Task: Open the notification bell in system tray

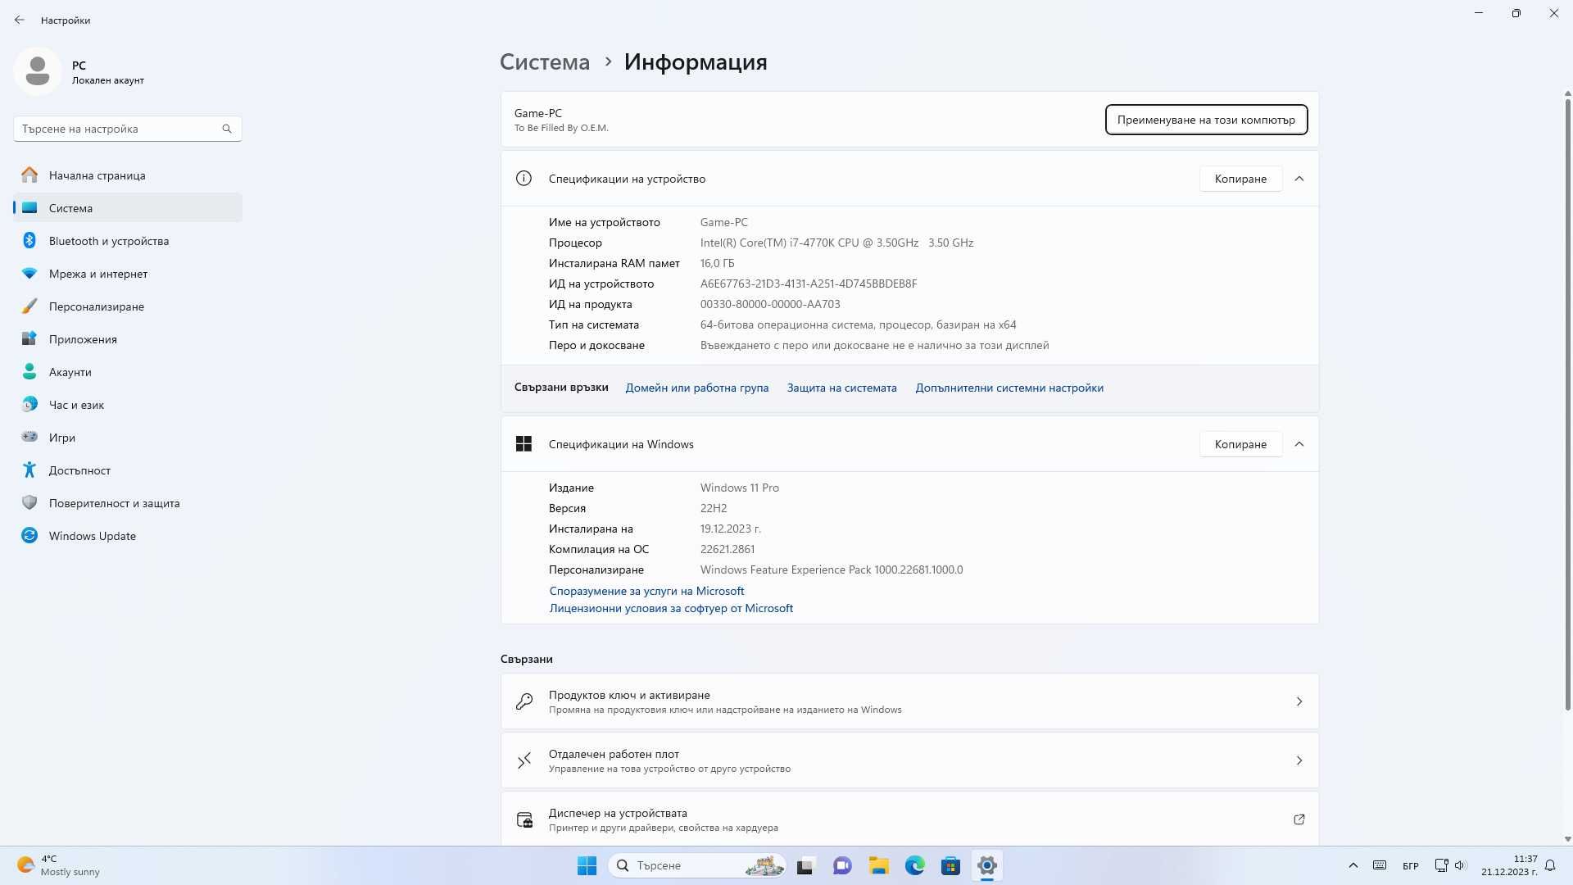Action: click(1549, 865)
